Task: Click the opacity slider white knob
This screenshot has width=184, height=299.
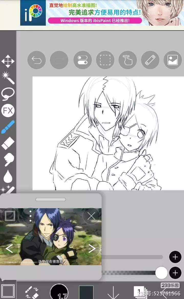Action: click(161, 273)
